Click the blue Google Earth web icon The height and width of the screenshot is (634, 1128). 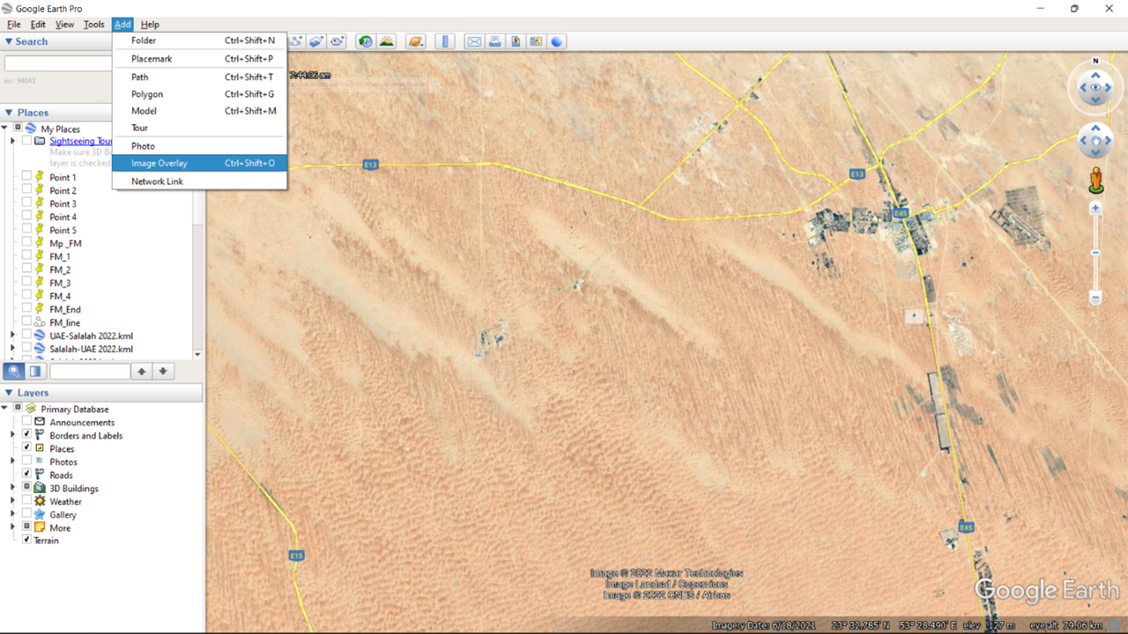point(557,41)
